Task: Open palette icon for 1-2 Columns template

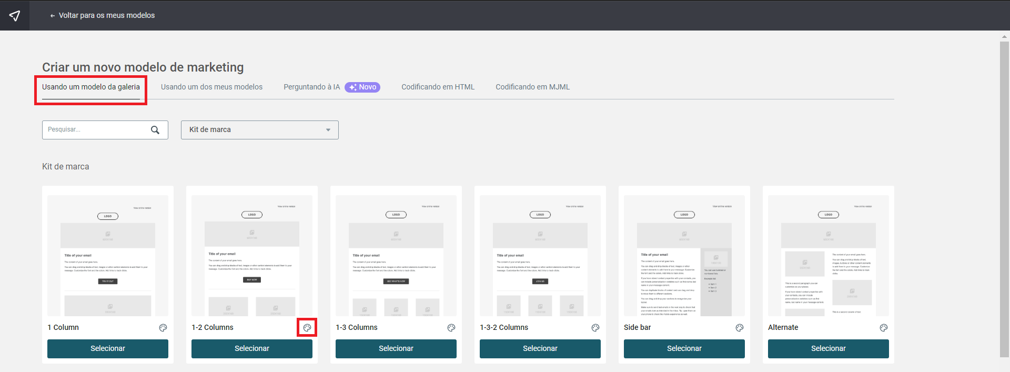Action: [x=307, y=328]
